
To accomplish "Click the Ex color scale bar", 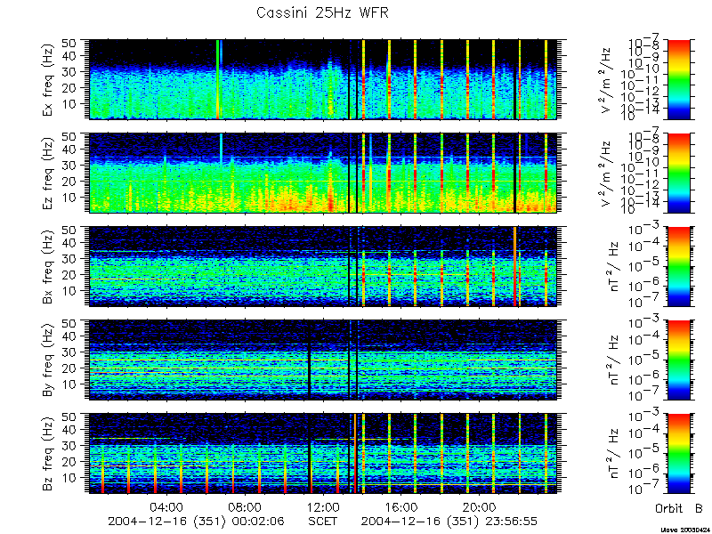I will (679, 79).
